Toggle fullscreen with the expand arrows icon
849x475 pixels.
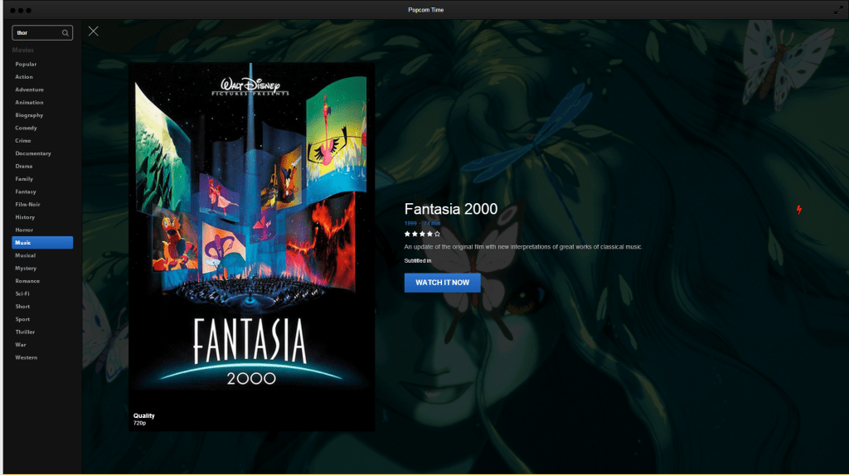[x=838, y=10]
